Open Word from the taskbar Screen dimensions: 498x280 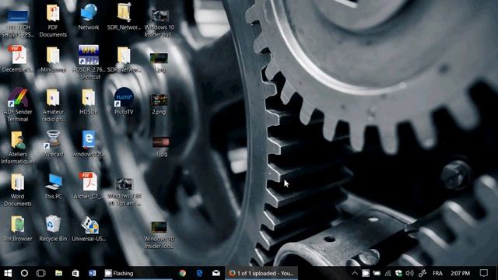coord(92,273)
